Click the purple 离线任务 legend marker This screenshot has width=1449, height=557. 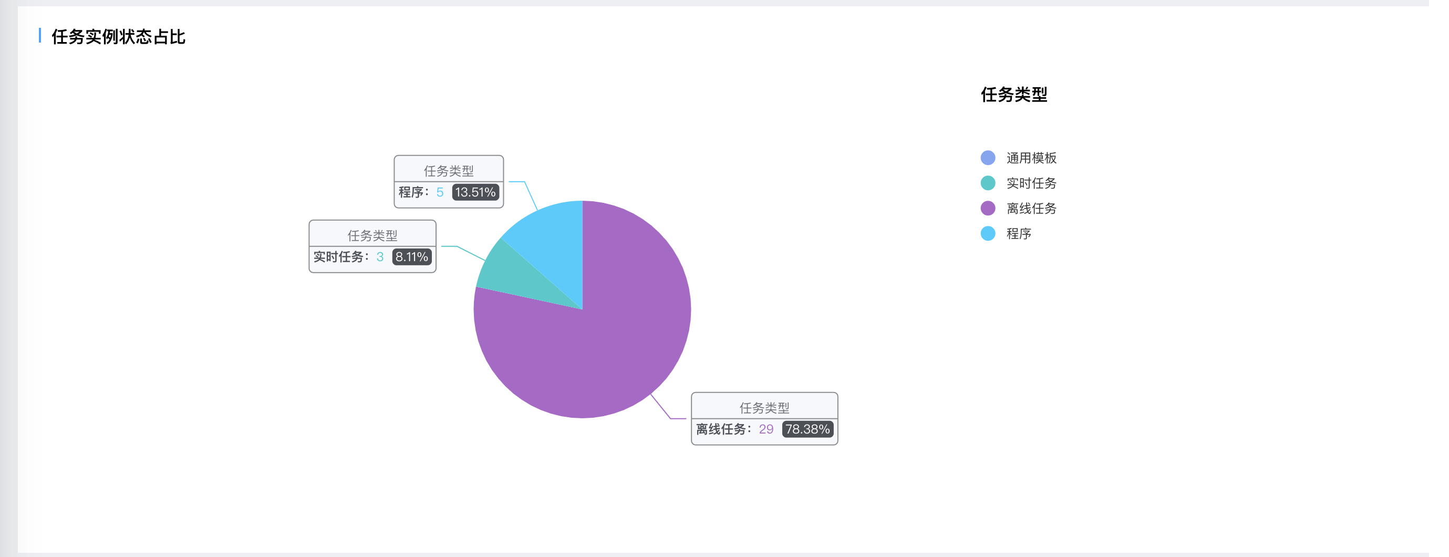coord(988,208)
